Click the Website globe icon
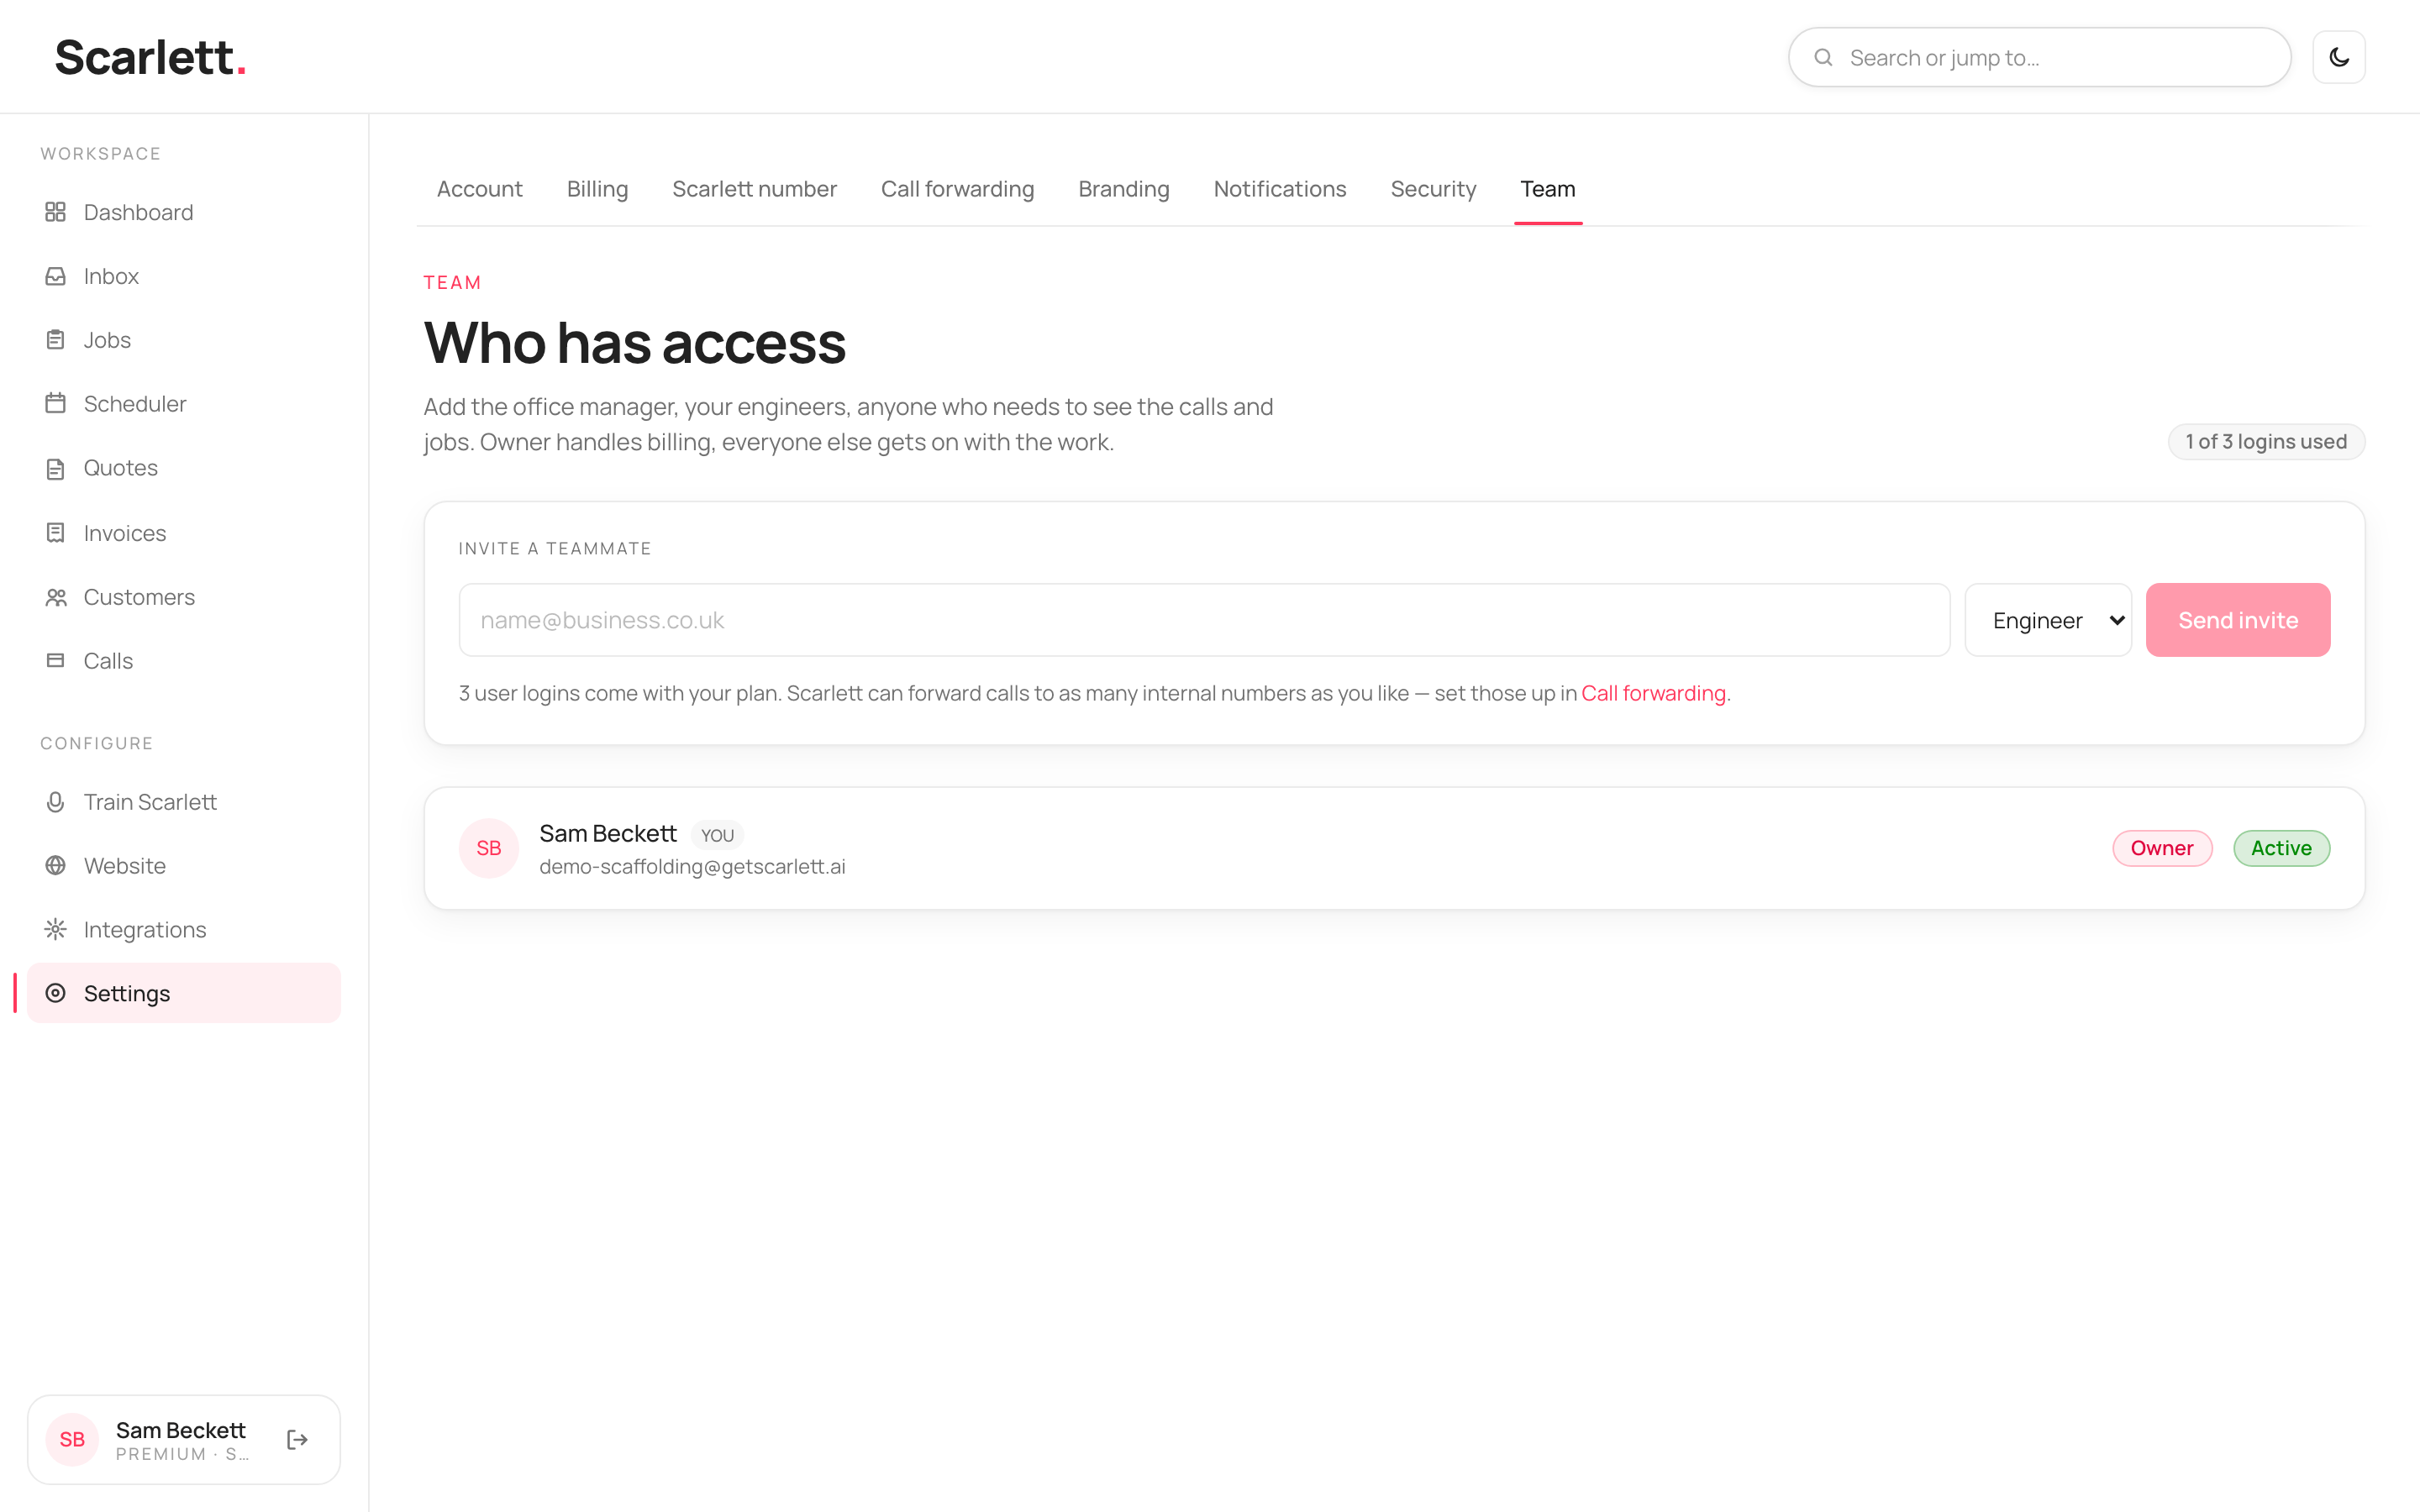This screenshot has width=2420, height=1512. click(x=55, y=866)
